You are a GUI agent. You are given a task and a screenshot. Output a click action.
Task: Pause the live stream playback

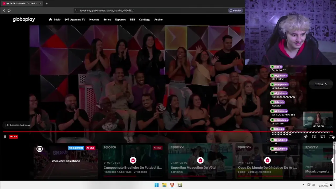(5, 136)
